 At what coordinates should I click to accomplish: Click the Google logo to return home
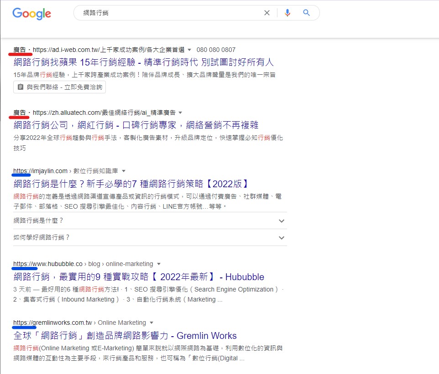(31, 14)
